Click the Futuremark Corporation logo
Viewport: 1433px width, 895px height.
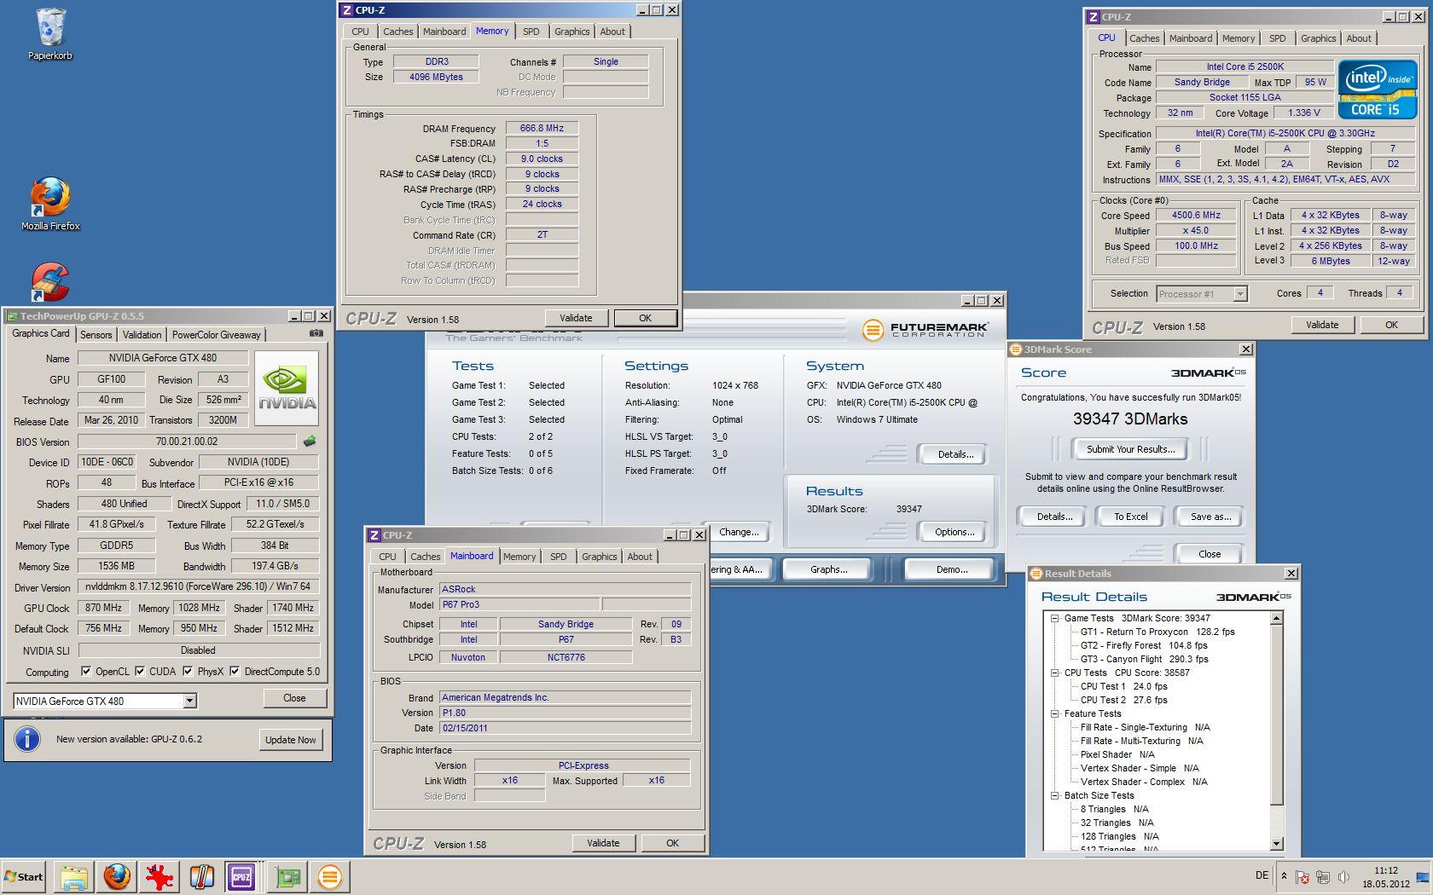pos(925,329)
